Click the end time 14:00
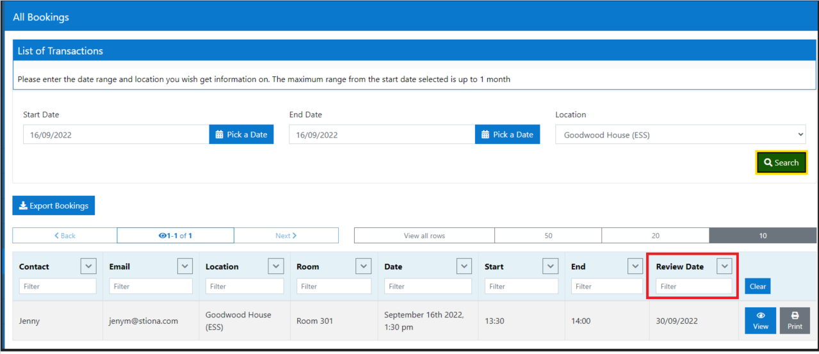The image size is (819, 354). tap(581, 321)
